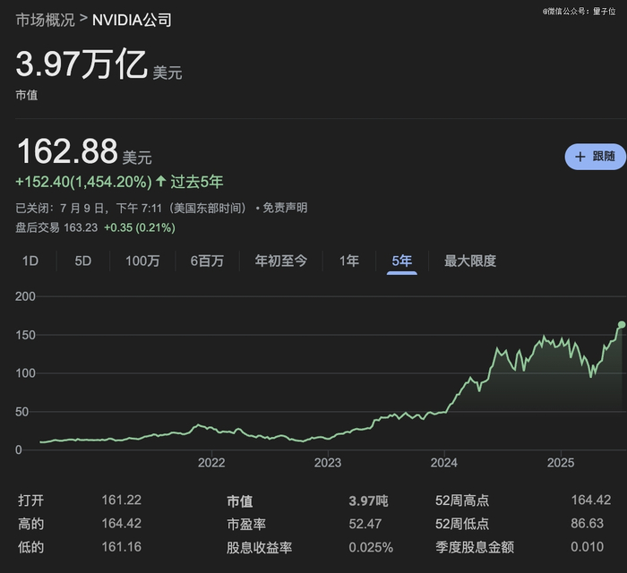The width and height of the screenshot is (627, 573).
Task: Select the 6百万 time range tab
Action: pyautogui.click(x=207, y=261)
